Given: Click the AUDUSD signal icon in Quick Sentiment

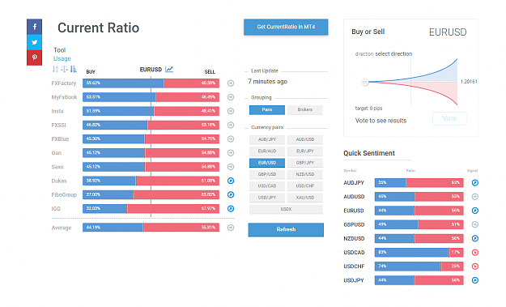Looking at the screenshot, I should click(x=474, y=197).
